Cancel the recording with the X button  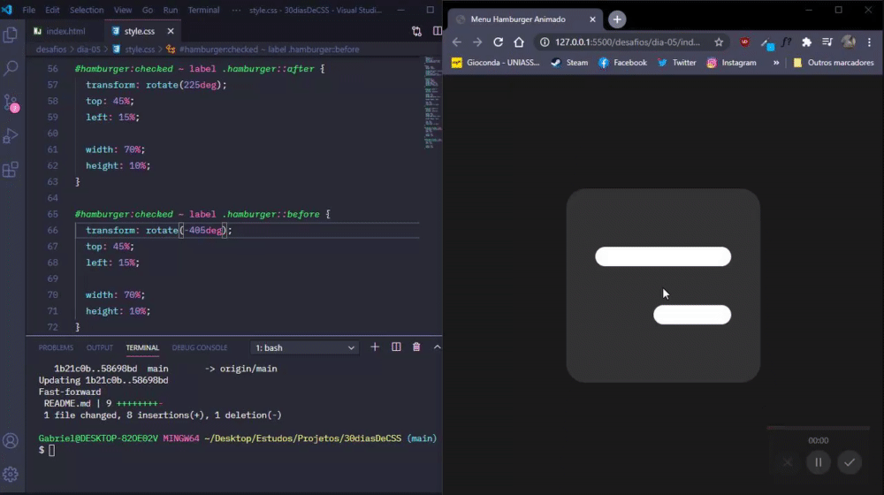788,462
